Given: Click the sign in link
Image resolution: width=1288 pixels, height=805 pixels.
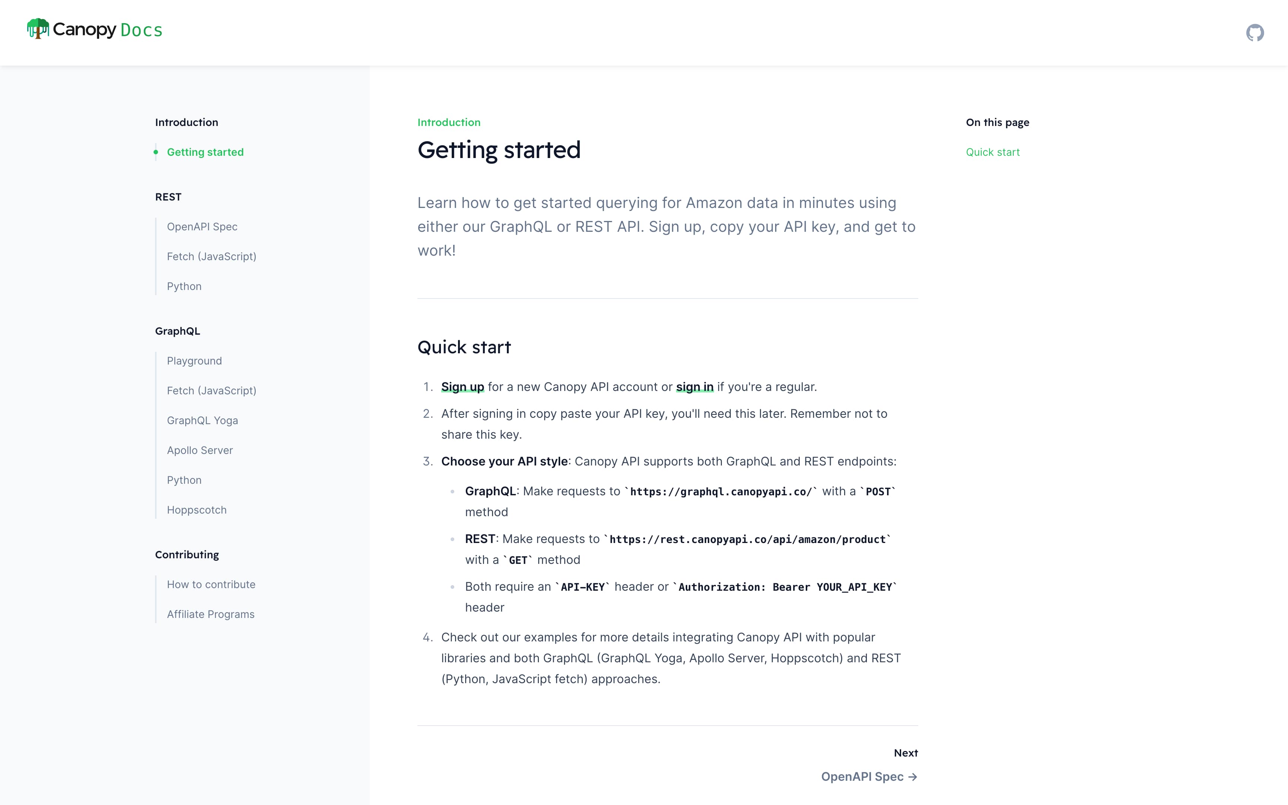Looking at the screenshot, I should (694, 387).
